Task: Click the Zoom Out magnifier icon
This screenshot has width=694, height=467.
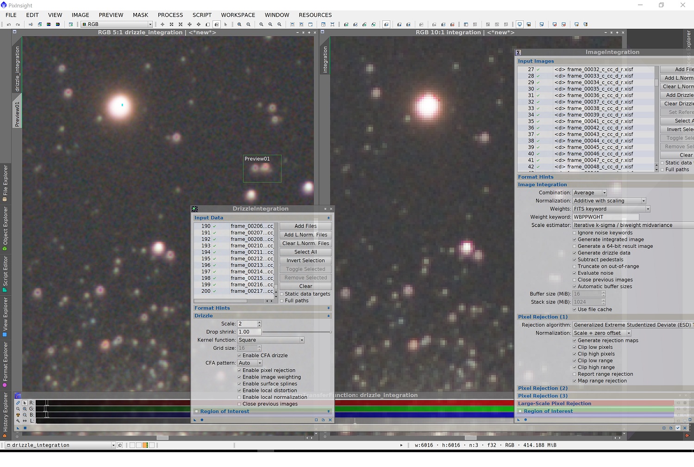Action: point(249,25)
